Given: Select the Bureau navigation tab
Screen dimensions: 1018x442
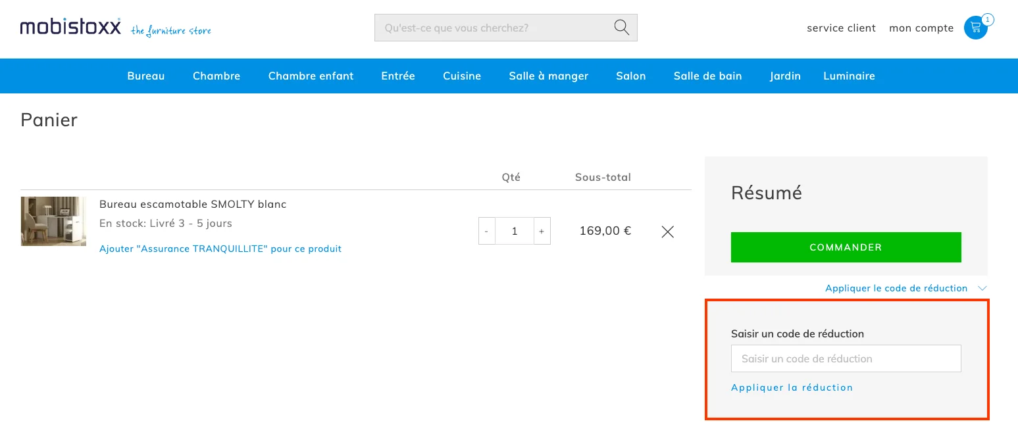Looking at the screenshot, I should coord(145,76).
